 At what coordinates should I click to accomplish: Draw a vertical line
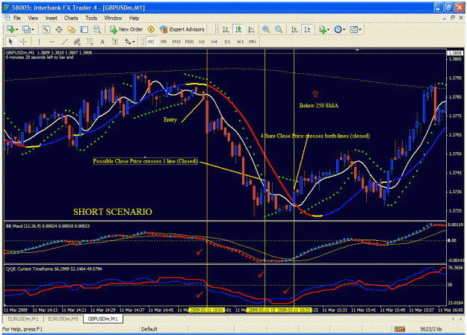39,42
